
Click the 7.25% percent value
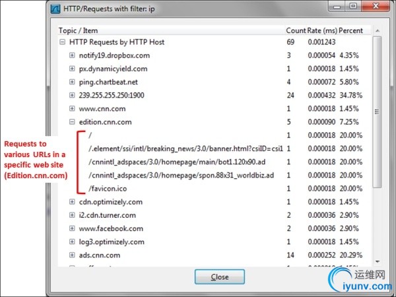coord(349,122)
